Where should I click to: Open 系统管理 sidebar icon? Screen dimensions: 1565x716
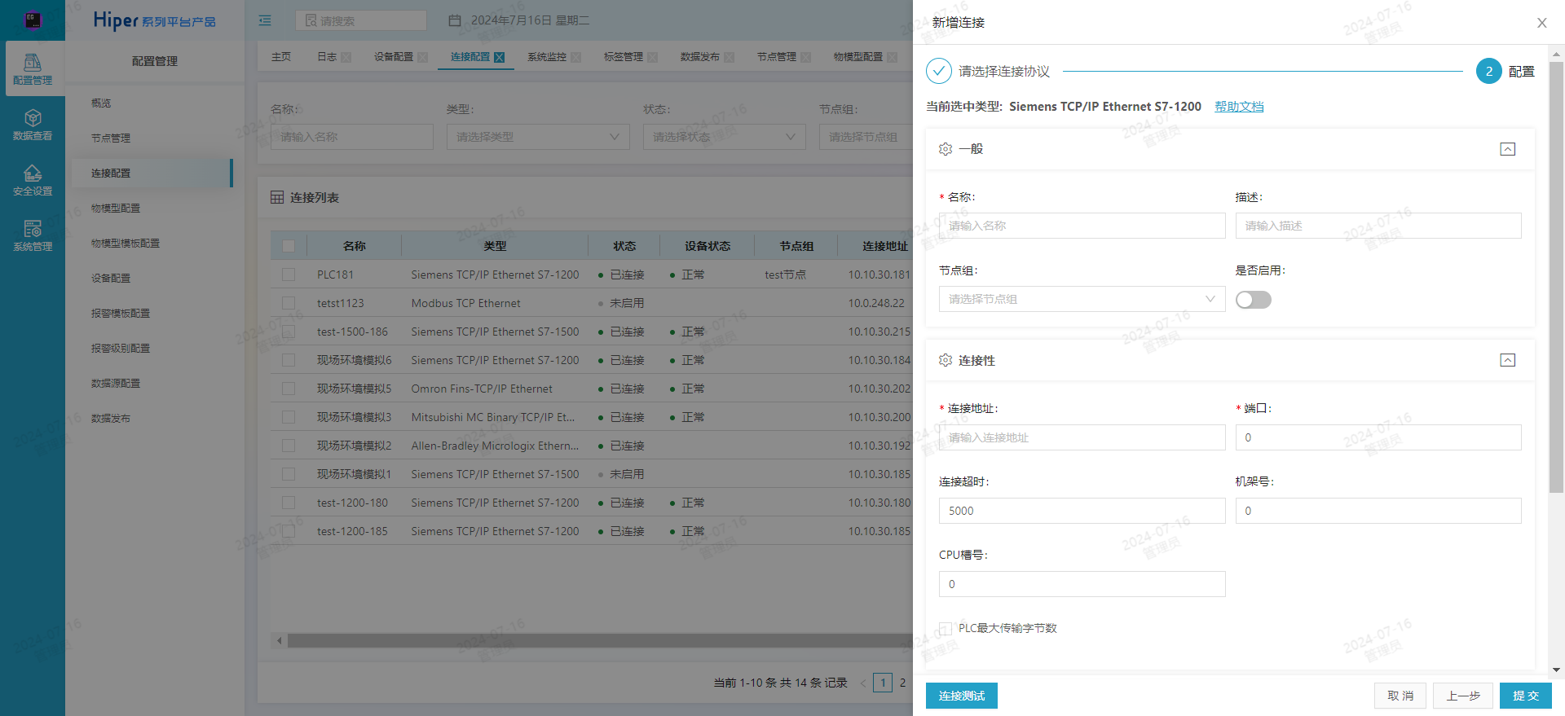33,235
